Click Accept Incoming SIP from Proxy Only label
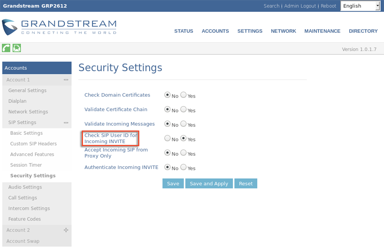The image size is (384, 250). 116,153
